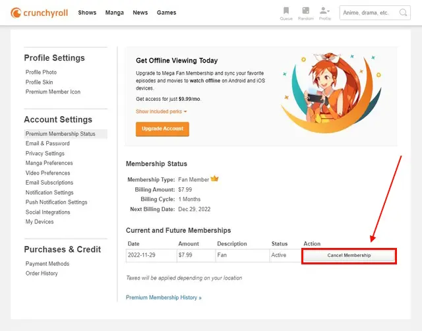Image resolution: width=422 pixels, height=331 pixels.
Task: Go to Order History
Action: coord(42,273)
